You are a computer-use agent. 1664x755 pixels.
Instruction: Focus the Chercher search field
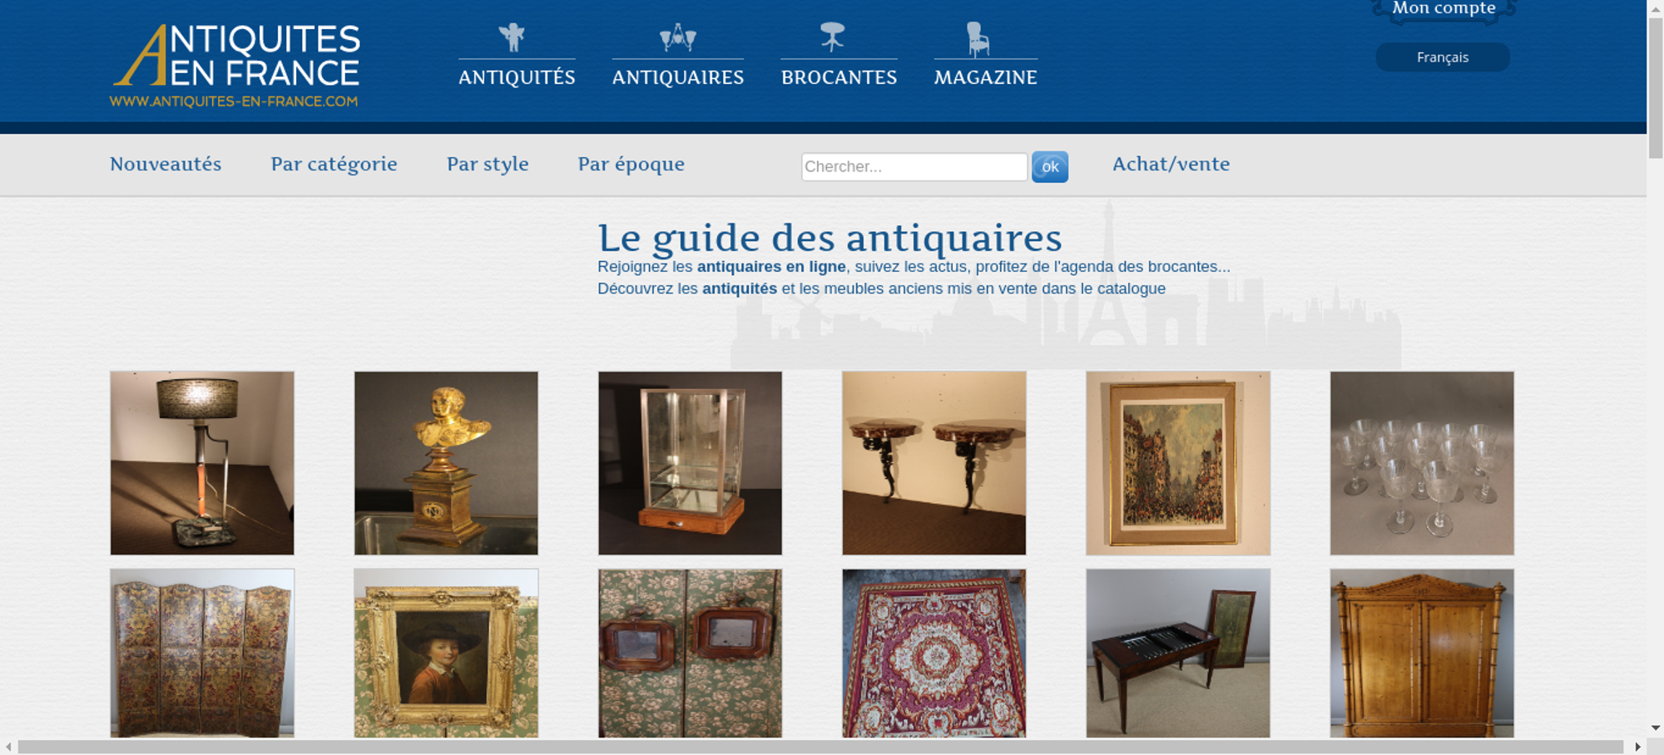point(914,166)
